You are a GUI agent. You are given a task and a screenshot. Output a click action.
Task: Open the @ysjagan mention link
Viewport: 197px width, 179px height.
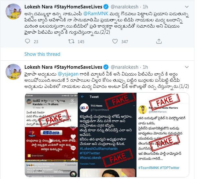(x=68, y=74)
